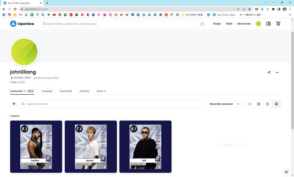This screenshot has width=294, height=177.
Task: Open the three-dot more options menu
Action: coord(277,72)
